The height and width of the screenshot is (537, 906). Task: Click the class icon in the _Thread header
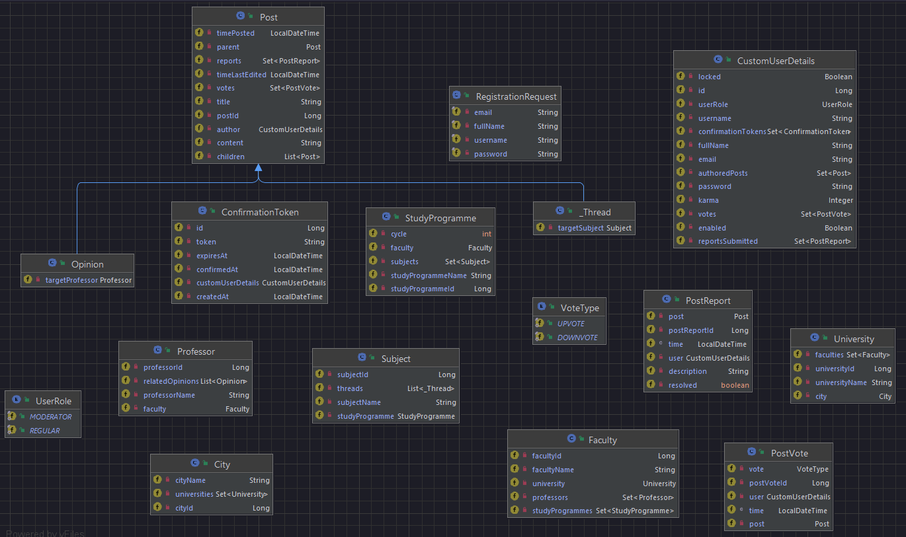tap(561, 212)
